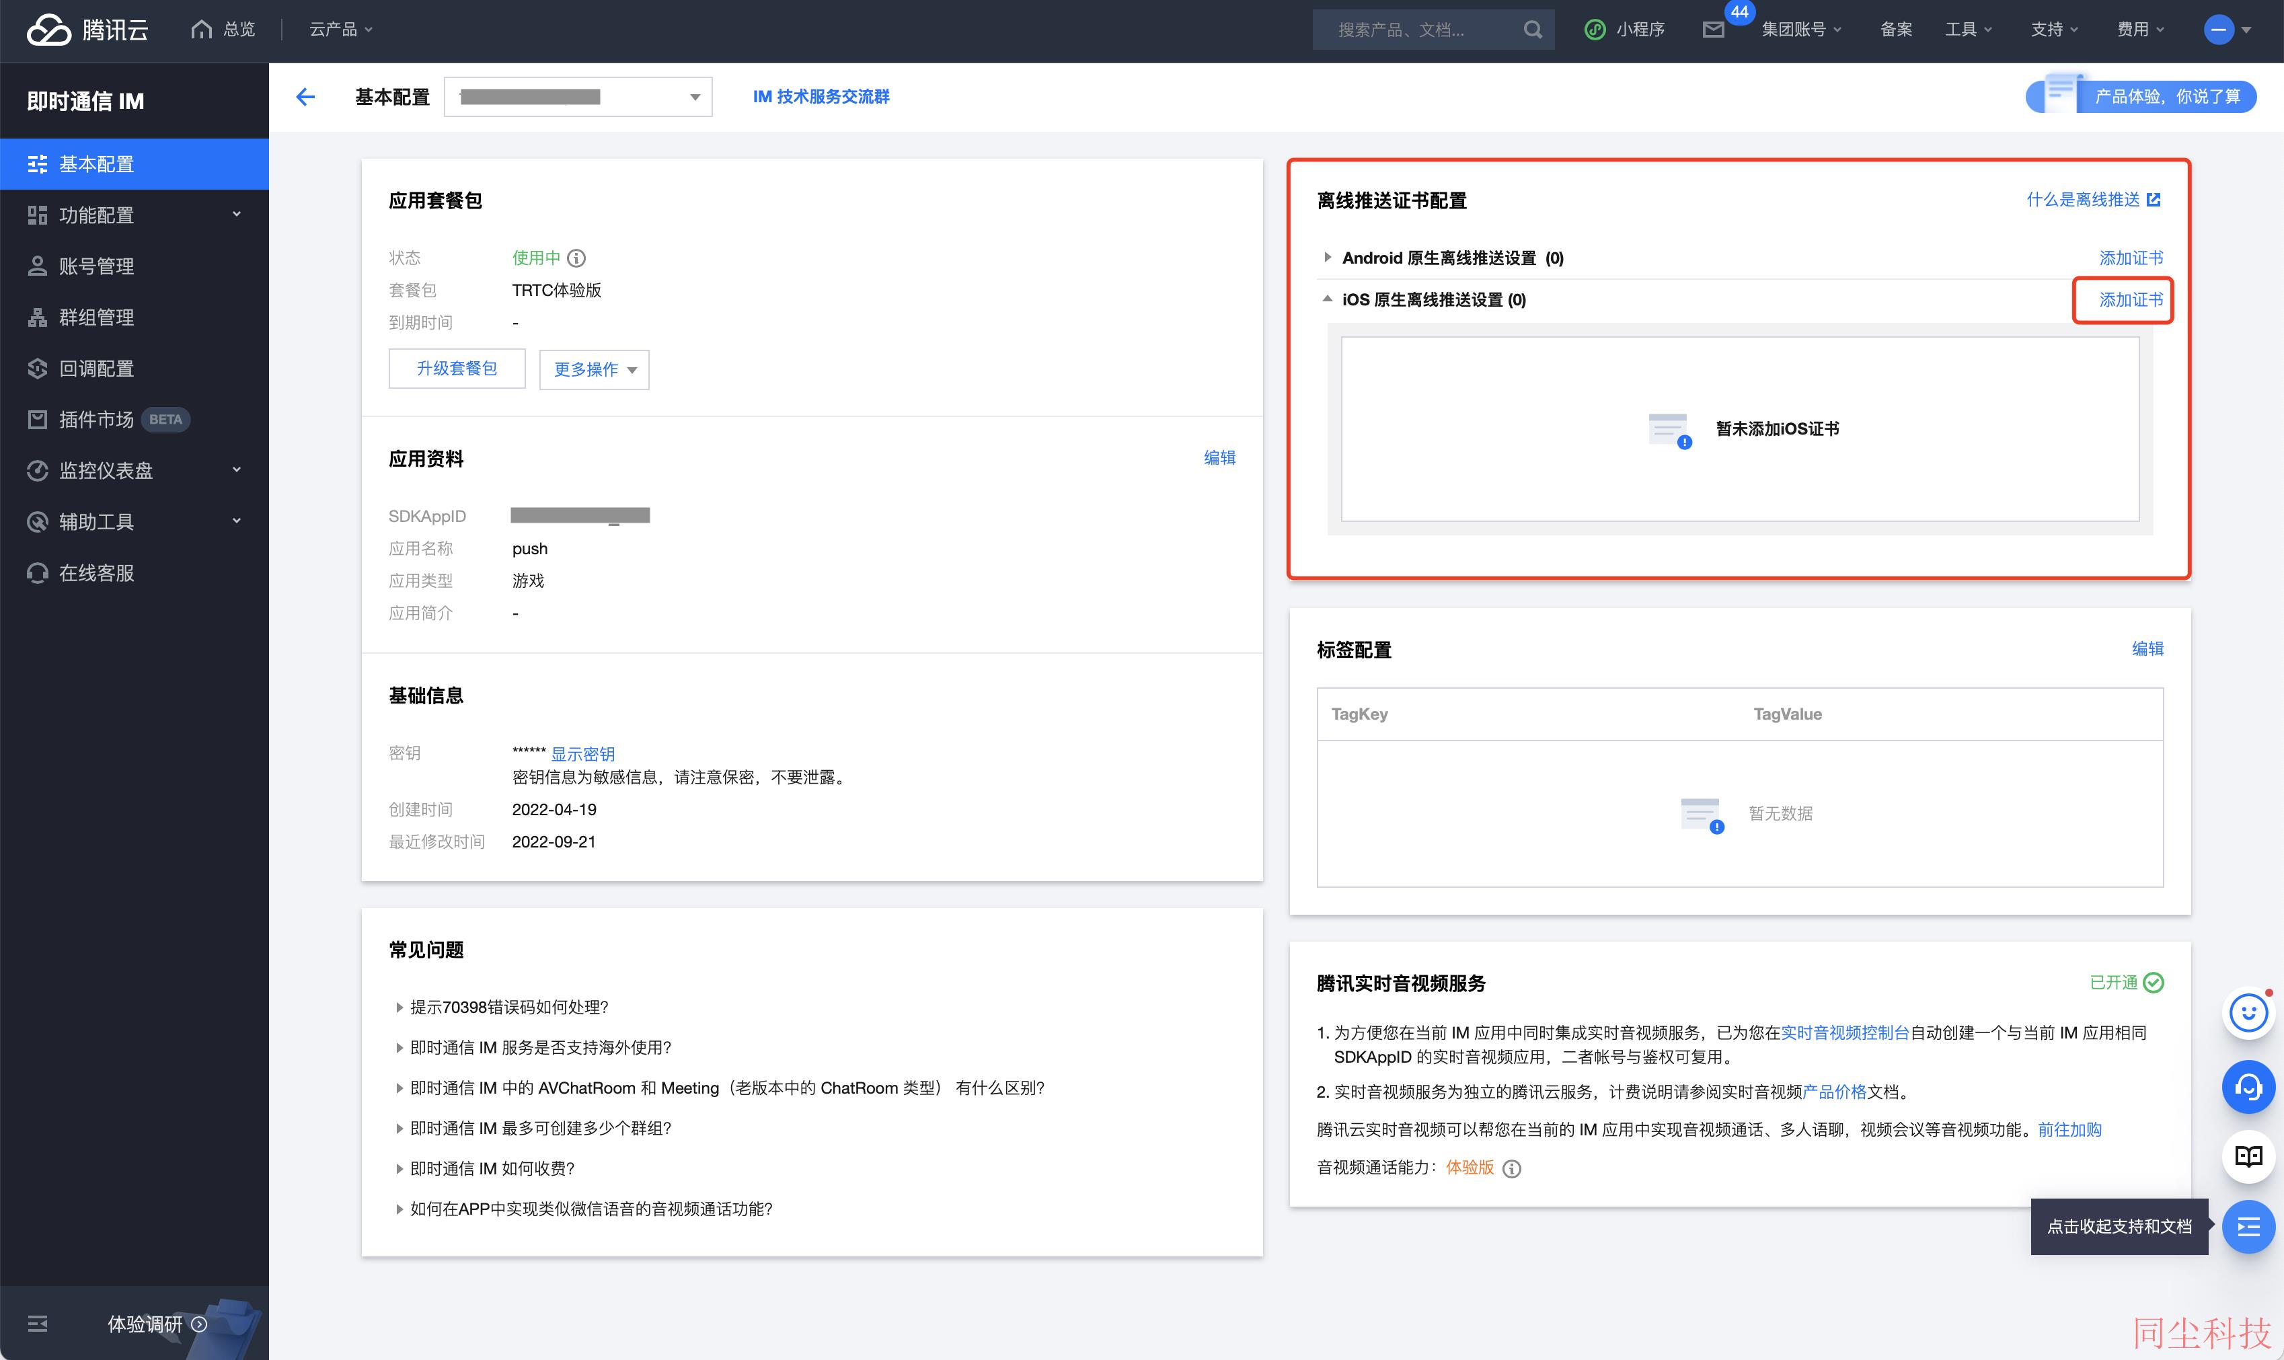Open IM 技术服务交流群 link
The image size is (2284, 1360).
[x=821, y=96]
